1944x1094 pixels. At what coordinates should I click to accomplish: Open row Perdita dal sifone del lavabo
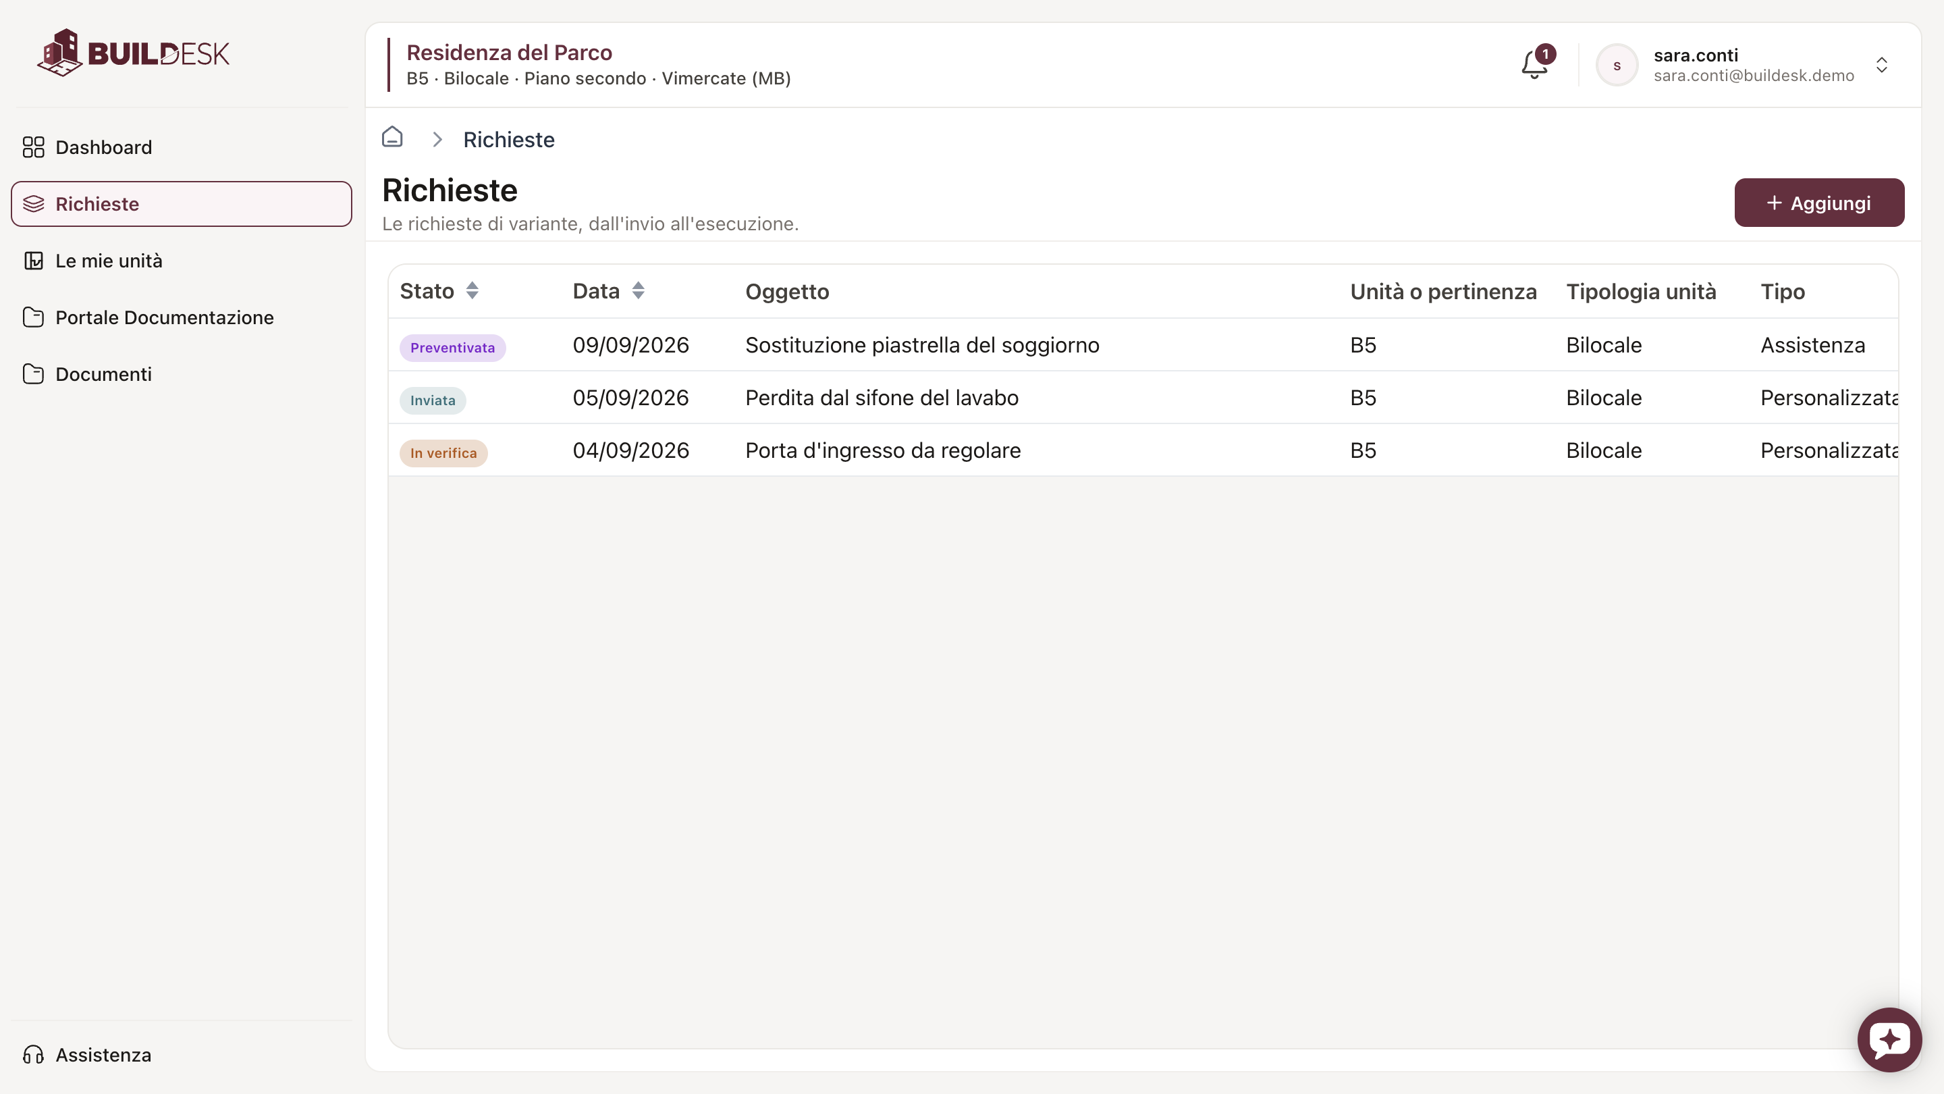[1143, 398]
